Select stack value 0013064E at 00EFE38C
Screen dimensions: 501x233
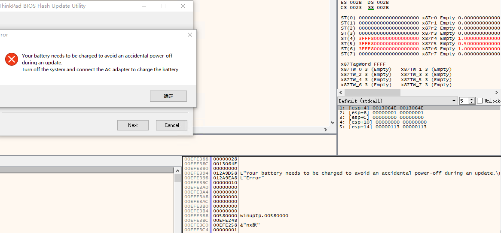[225, 163]
